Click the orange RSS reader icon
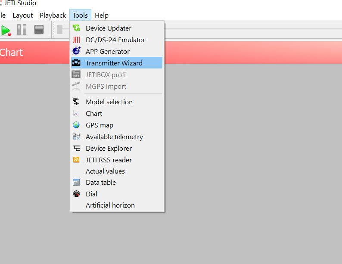 (x=76, y=160)
